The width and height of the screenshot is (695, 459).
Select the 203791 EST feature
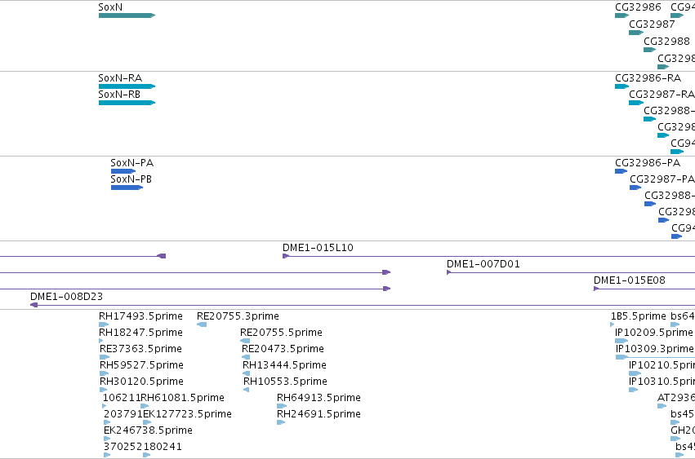click(x=107, y=422)
